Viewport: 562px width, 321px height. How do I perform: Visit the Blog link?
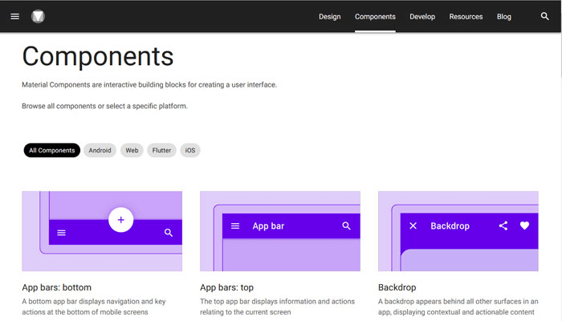(x=504, y=17)
